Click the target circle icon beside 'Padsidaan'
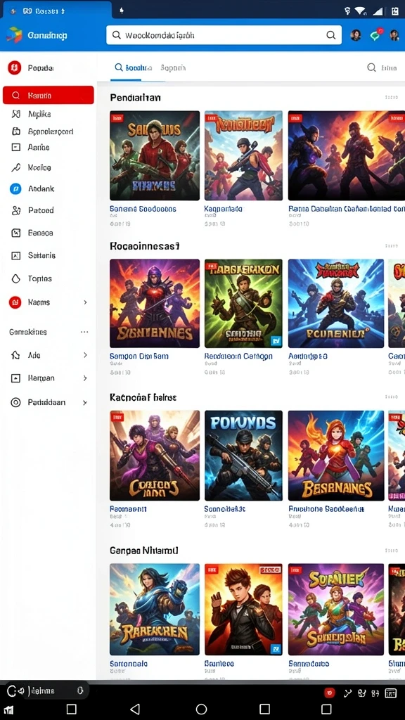This screenshot has height=720, width=405. point(15,403)
